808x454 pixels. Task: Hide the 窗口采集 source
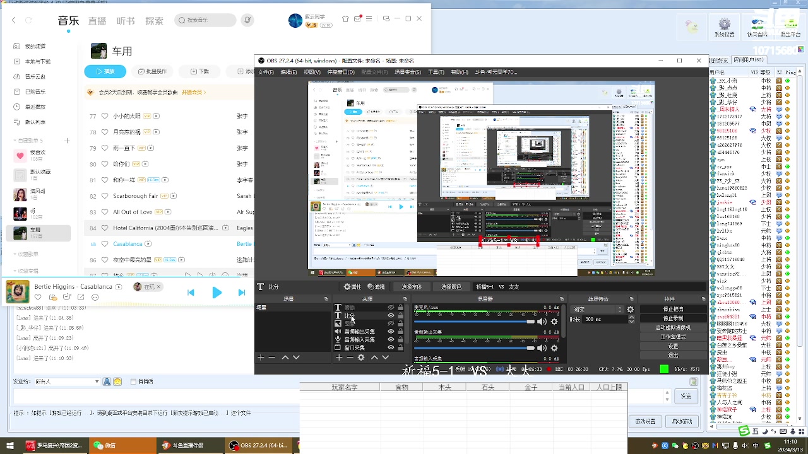(x=391, y=347)
